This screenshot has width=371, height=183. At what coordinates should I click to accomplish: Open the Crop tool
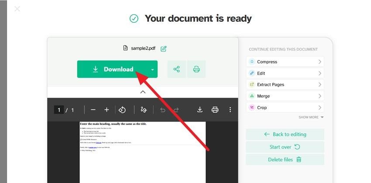coord(285,108)
